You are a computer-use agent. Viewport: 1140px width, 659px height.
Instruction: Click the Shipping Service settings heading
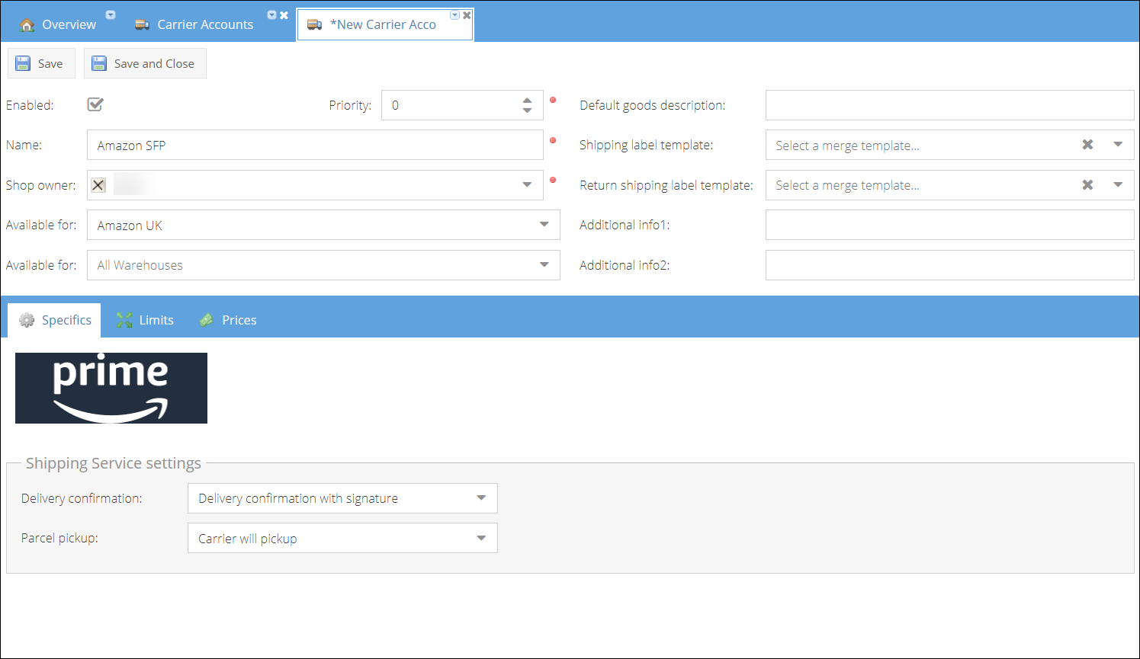(114, 463)
